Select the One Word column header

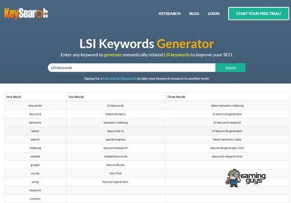click(x=14, y=97)
